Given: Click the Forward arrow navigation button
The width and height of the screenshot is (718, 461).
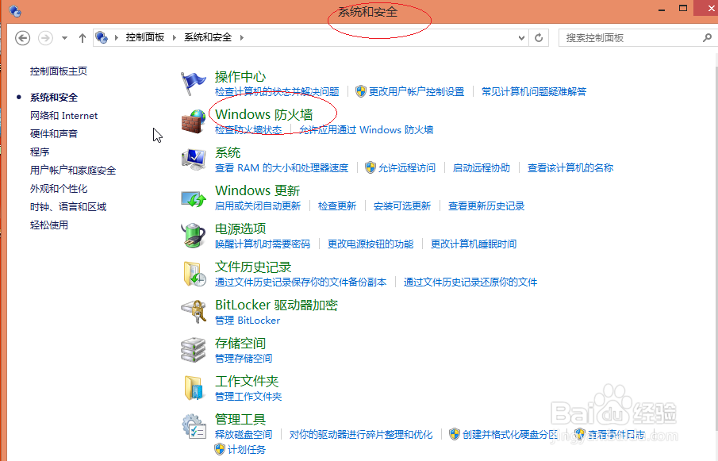Looking at the screenshot, I should [45, 37].
